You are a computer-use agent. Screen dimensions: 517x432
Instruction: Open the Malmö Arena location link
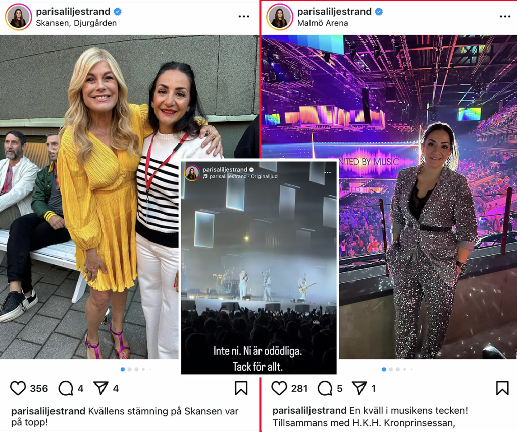[323, 23]
